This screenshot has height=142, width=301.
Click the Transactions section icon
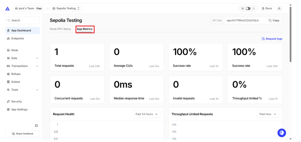point(8,66)
